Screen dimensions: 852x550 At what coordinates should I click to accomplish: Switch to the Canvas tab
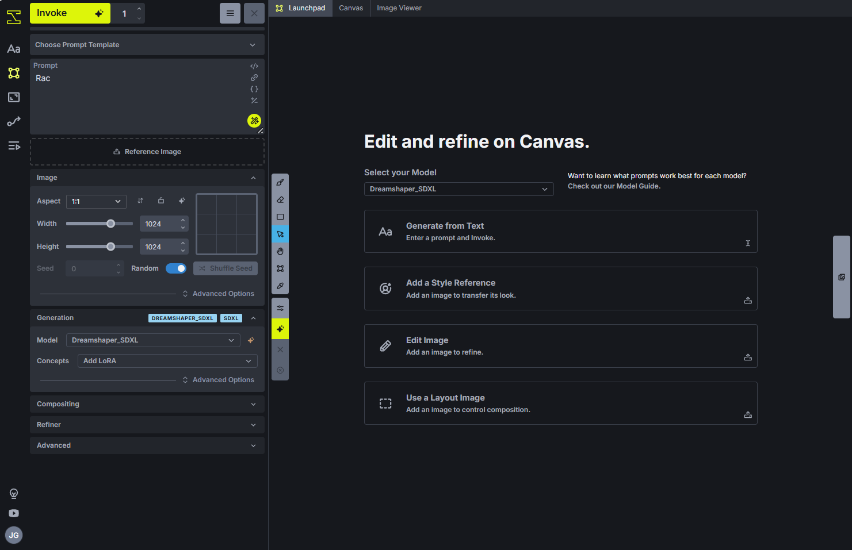(351, 8)
